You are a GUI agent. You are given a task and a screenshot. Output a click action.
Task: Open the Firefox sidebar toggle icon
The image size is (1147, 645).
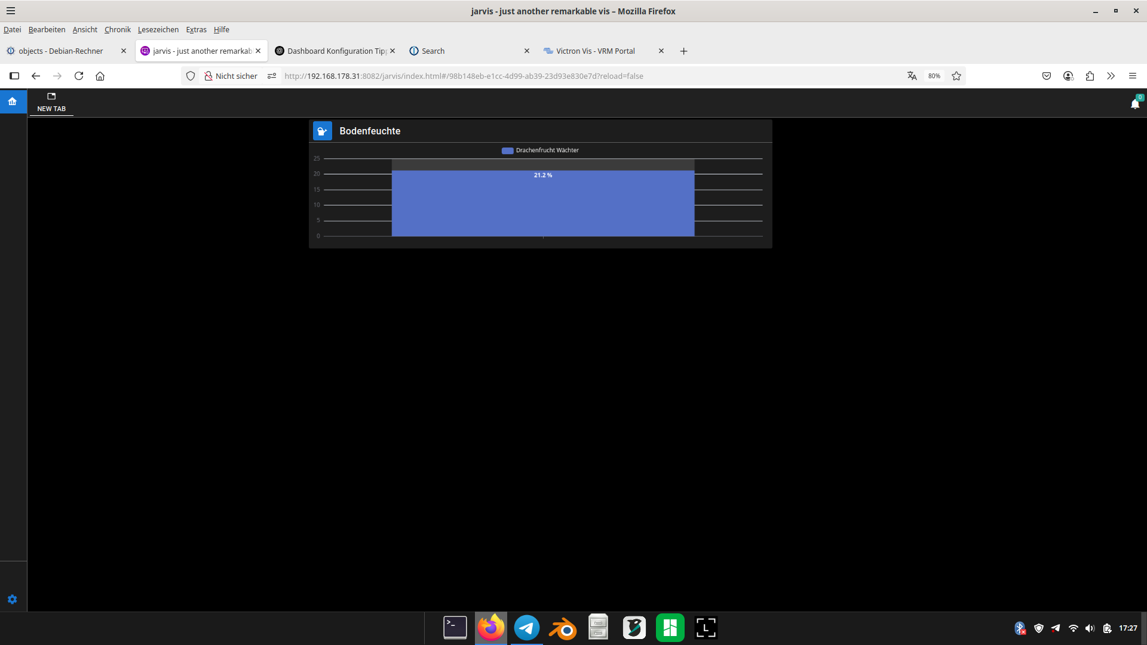[x=14, y=76]
